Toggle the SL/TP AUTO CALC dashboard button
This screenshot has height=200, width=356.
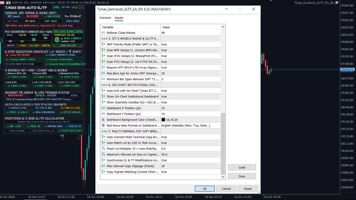(70, 131)
